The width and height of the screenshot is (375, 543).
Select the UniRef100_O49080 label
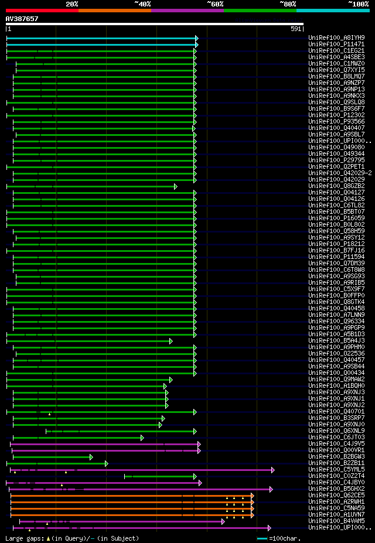tap(336, 147)
